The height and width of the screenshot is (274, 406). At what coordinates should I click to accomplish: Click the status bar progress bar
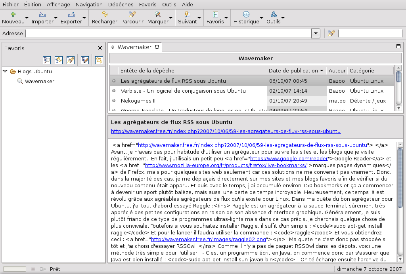point(15,269)
